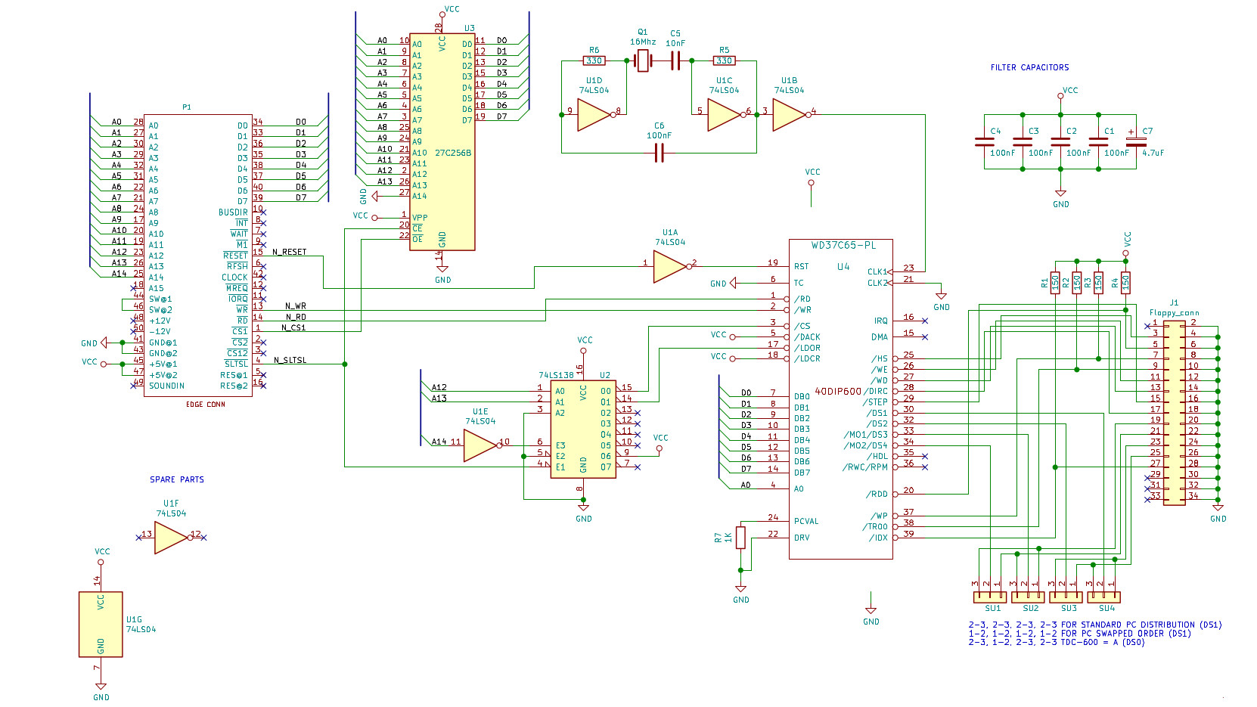The width and height of the screenshot is (1257, 707).
Task: Click the R6 330 ohm resistor
Action: [594, 60]
